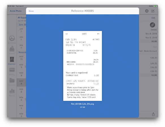
Task: Tap the share icon at bottom right
Action: click(x=153, y=114)
